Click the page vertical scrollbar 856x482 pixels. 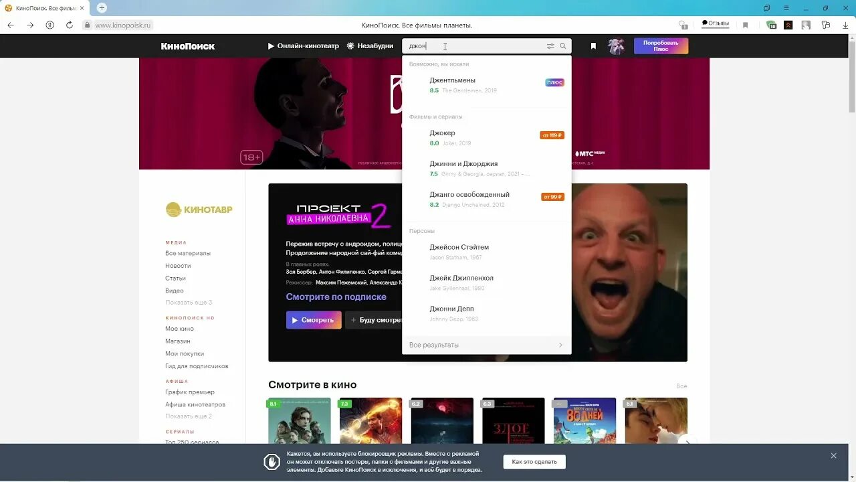(851, 74)
